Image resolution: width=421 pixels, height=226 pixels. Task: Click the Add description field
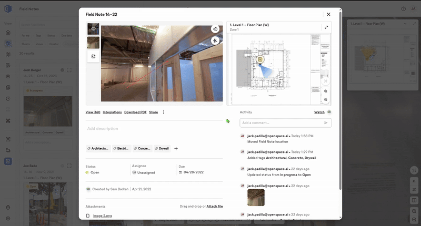[154, 129]
